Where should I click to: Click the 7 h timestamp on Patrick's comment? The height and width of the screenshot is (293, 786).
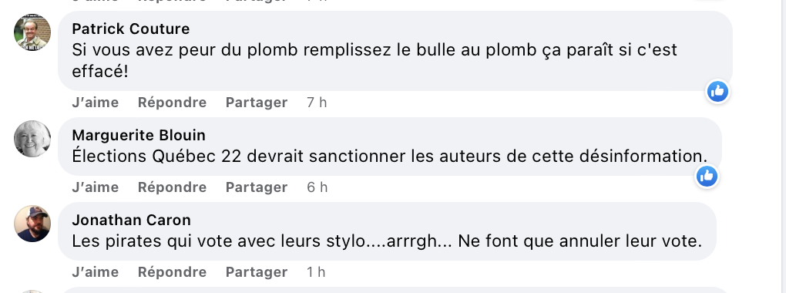317,103
